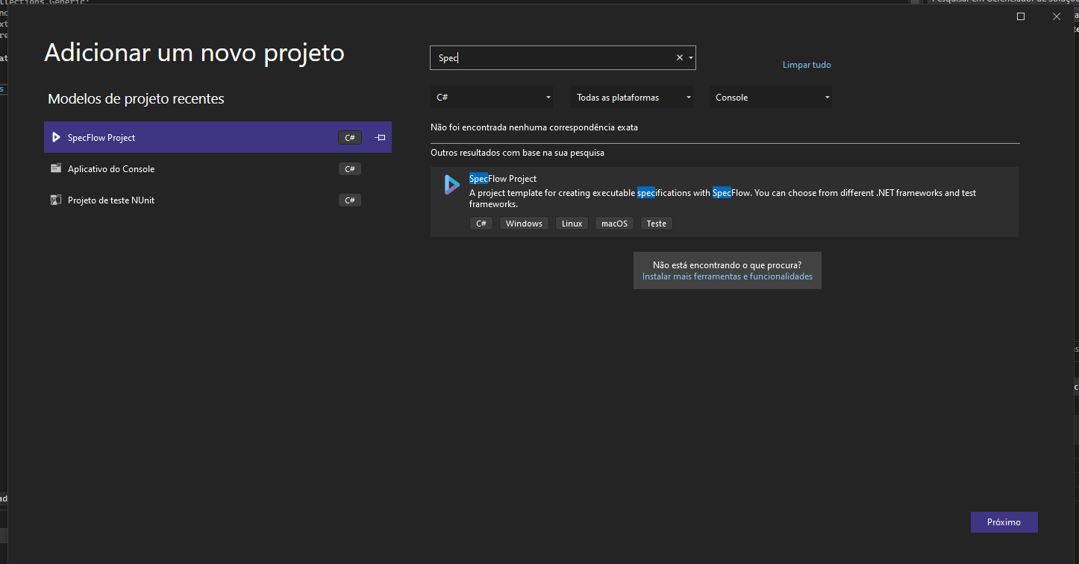
Task: Click the C# tag under SpecFlow result description
Action: tap(481, 224)
